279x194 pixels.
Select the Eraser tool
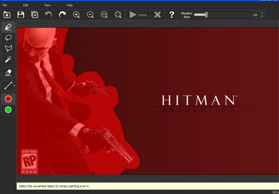[x=8, y=73]
